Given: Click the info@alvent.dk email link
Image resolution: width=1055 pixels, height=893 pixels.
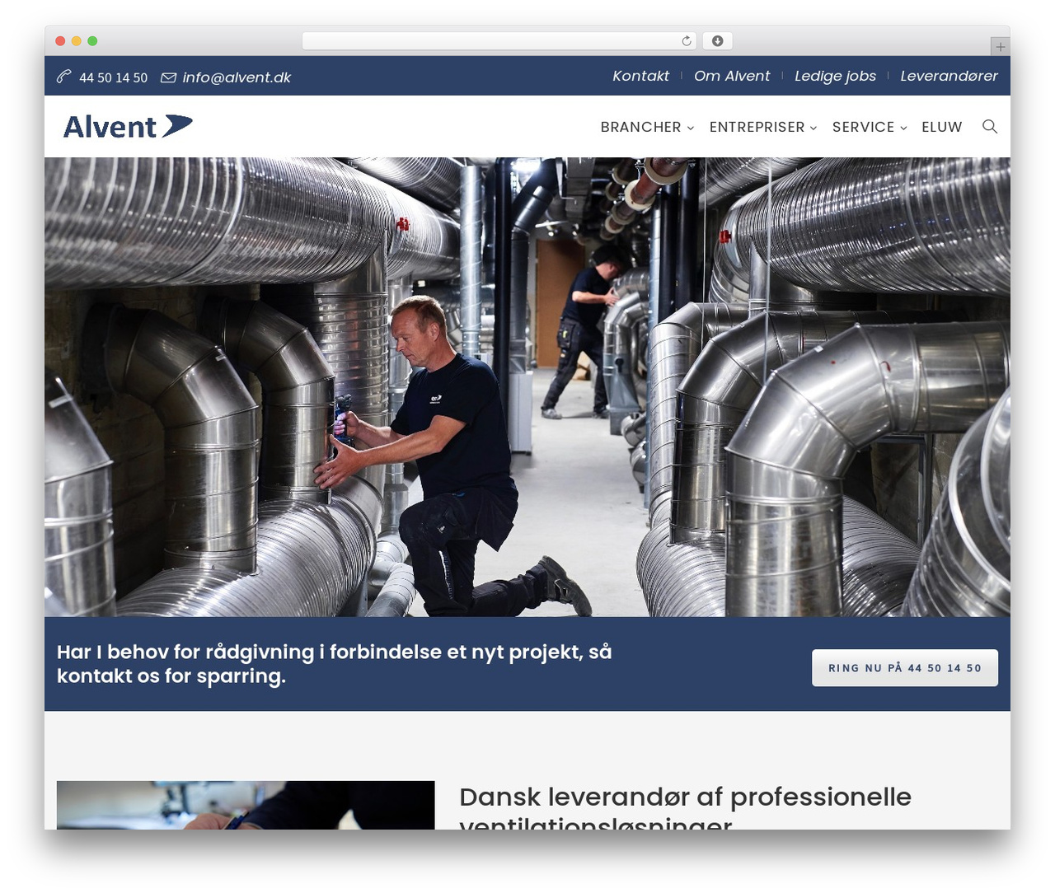Looking at the screenshot, I should (237, 77).
